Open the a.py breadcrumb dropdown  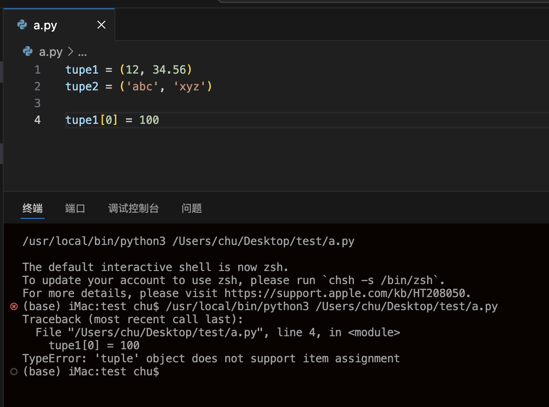click(x=50, y=52)
